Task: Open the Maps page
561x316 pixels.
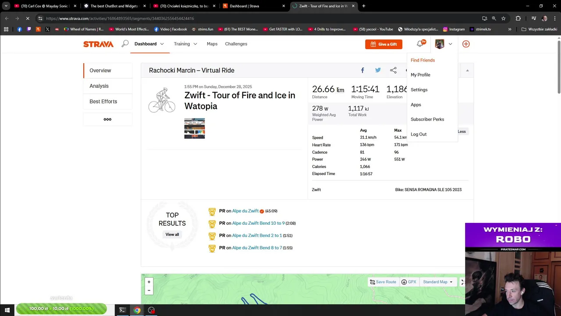Action: 212,44
